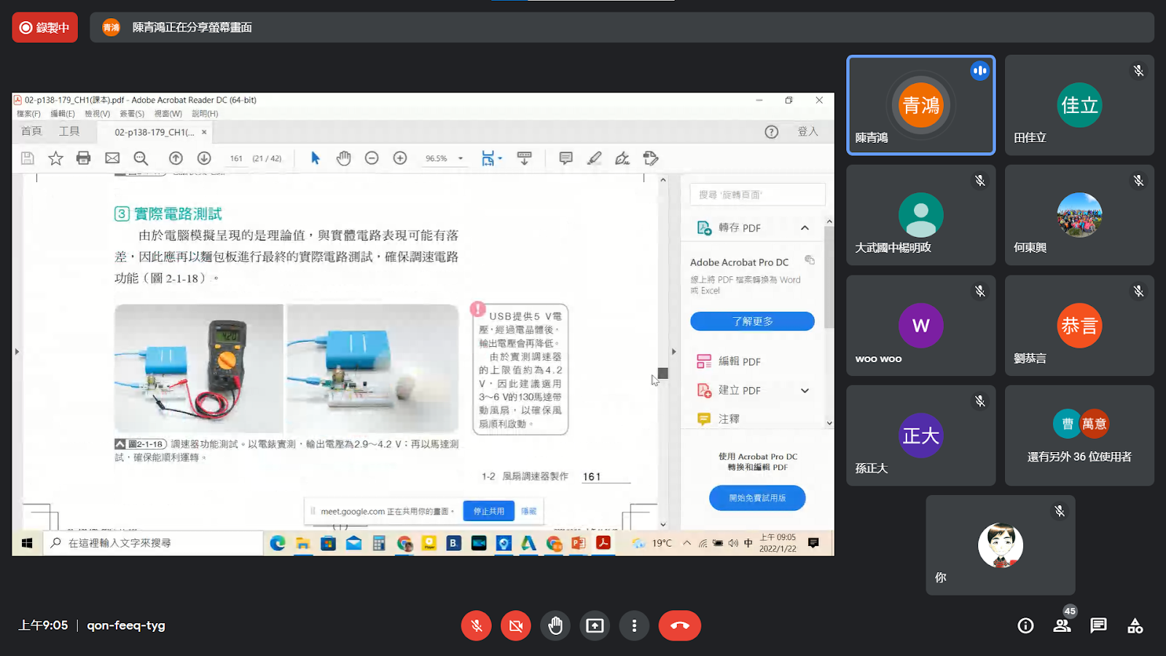
Task: Open zoom level dropdown 96.5%
Action: 460,158
